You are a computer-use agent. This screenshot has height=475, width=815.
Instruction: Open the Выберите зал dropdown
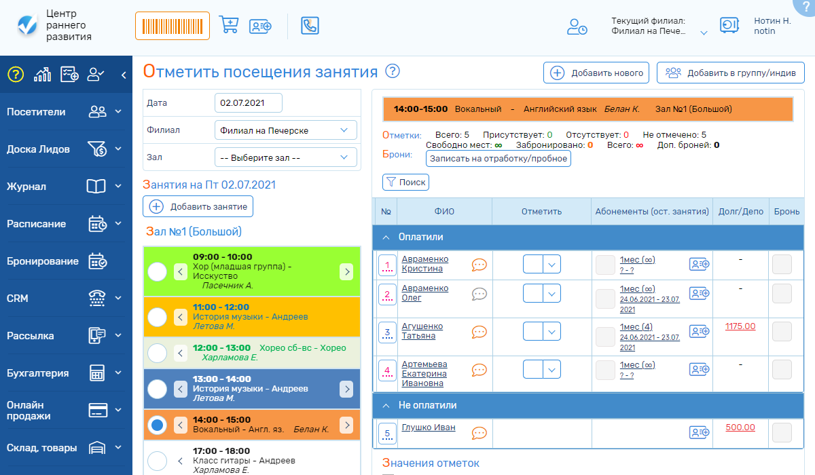point(285,157)
